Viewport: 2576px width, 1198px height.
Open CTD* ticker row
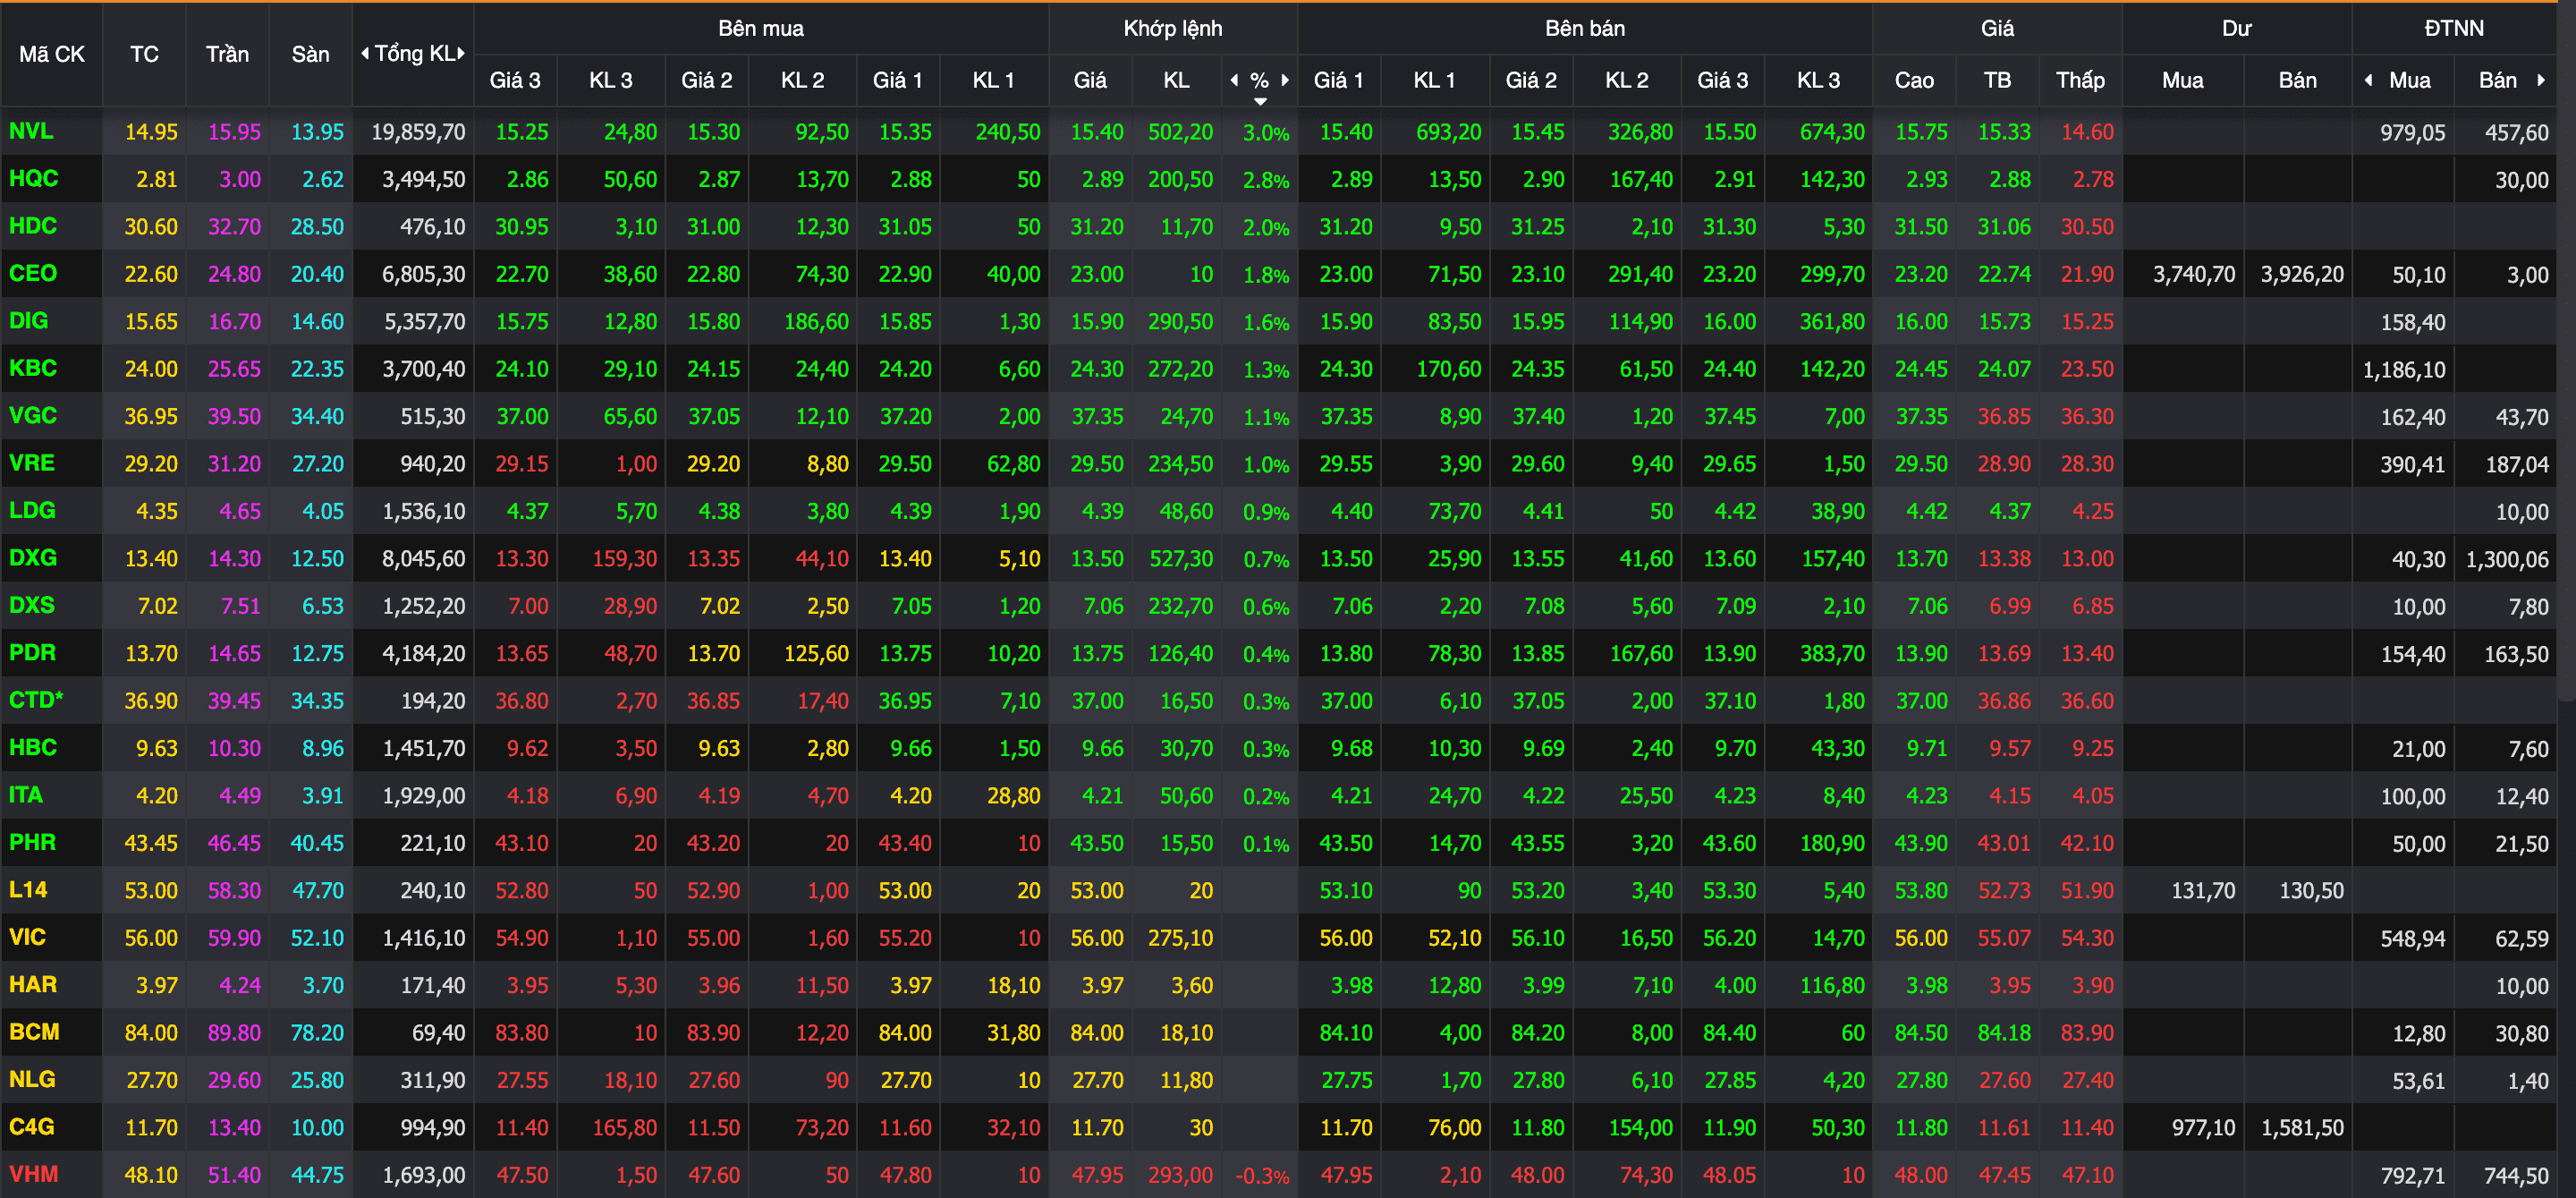pyautogui.click(x=36, y=700)
